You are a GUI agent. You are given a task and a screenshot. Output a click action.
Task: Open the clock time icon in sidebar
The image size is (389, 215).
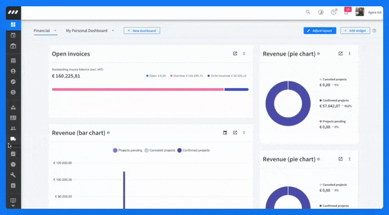13,164
